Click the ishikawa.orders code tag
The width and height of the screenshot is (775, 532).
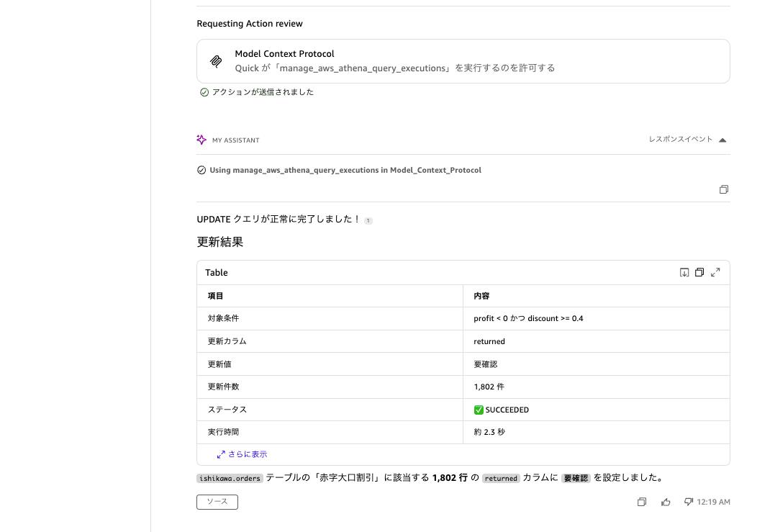(x=230, y=478)
